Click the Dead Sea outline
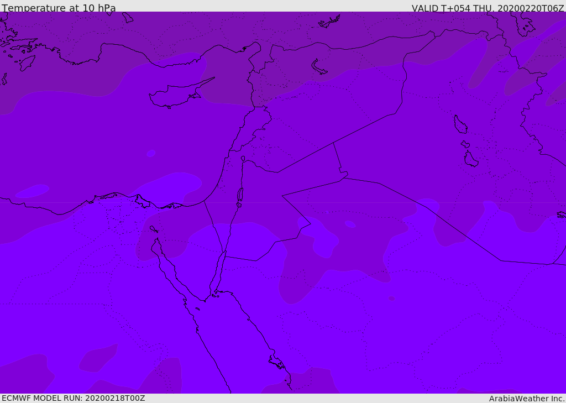566x403 pixels. (240, 195)
